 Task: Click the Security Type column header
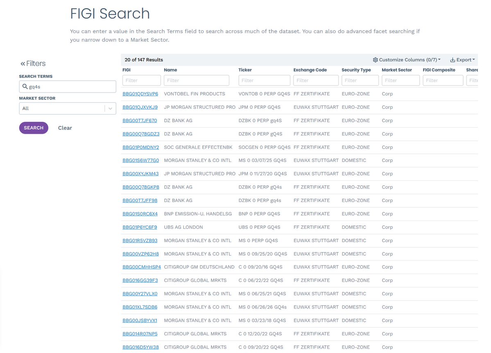click(x=356, y=70)
